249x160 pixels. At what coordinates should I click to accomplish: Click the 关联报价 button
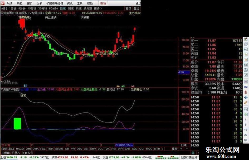point(27,153)
